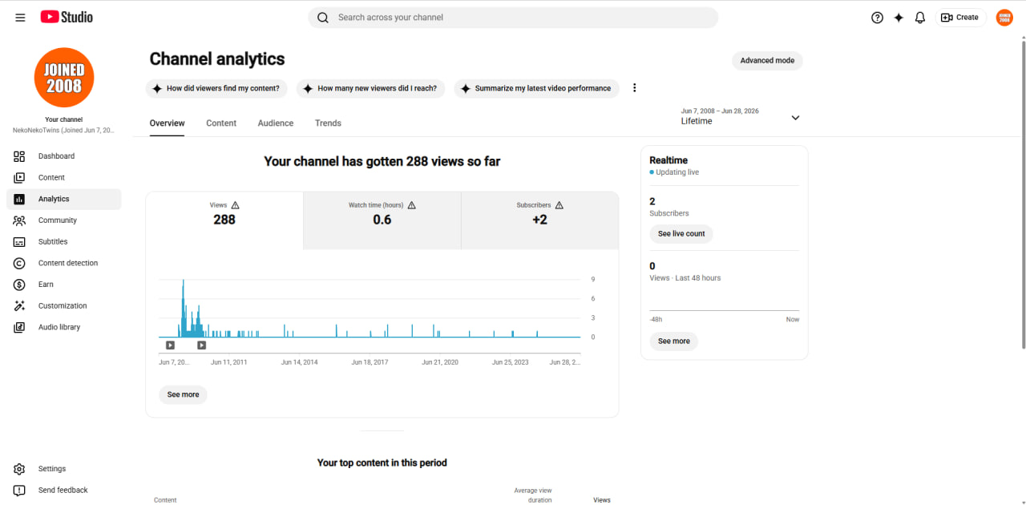Click 'Summarize my latest video performance' chip
This screenshot has height=505, width=1026.
pos(536,89)
